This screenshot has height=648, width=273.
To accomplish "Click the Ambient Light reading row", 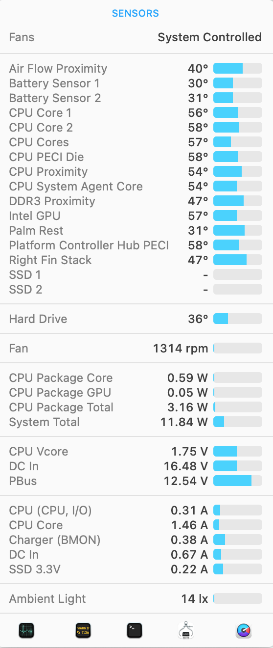I will coord(136,599).
